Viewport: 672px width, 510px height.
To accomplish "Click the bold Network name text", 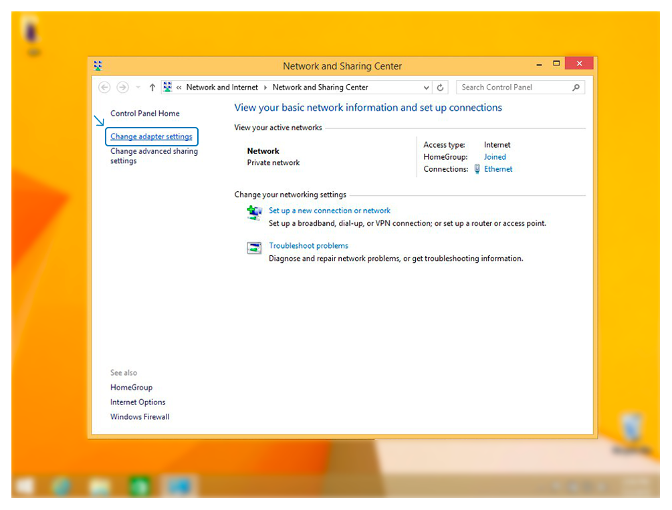I will [263, 151].
